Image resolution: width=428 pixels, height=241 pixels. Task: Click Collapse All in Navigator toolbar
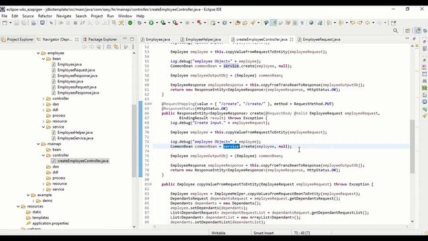tap(109, 47)
